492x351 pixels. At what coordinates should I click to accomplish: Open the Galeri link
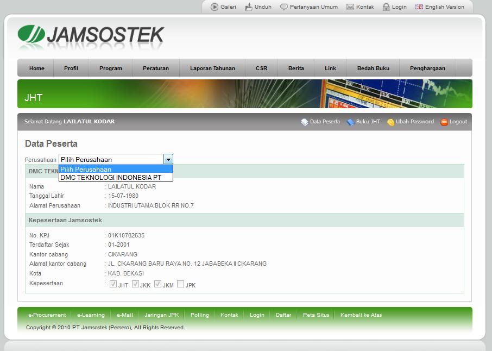228,7
